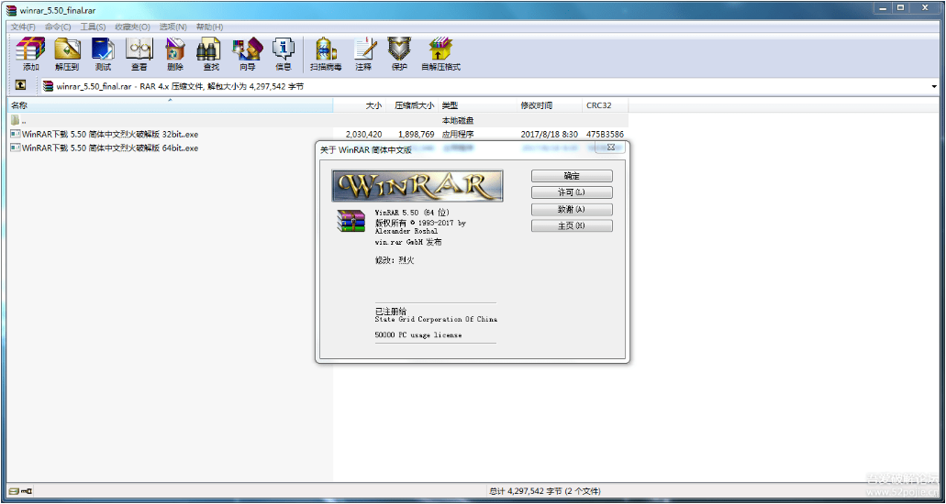This screenshot has width=946, height=504.
Task: Select the 64bit..exe file name
Action: point(110,148)
